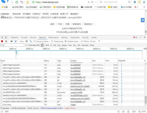Switch to the Security tab

85,37
